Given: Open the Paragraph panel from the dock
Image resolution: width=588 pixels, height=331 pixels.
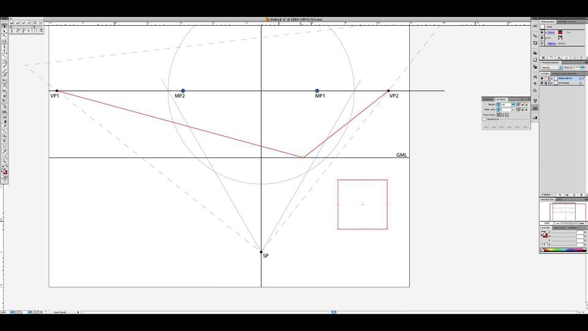Looking at the screenshot, I should [x=535, y=84].
